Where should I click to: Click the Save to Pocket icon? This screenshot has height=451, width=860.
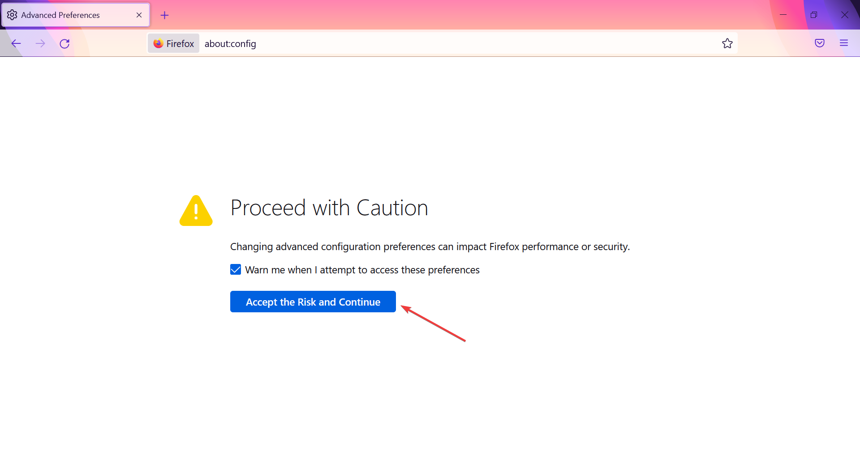point(819,43)
